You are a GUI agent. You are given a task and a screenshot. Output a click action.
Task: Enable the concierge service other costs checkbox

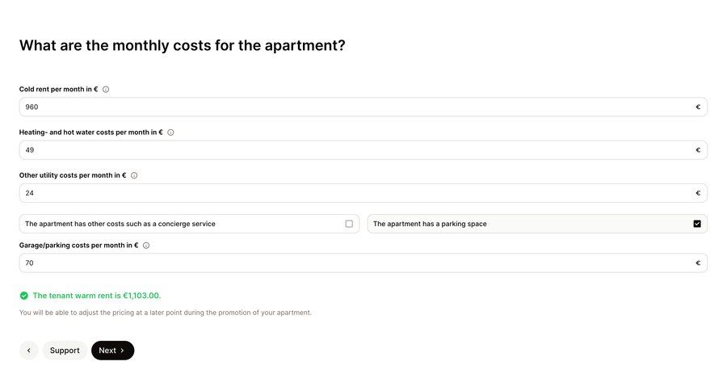349,224
